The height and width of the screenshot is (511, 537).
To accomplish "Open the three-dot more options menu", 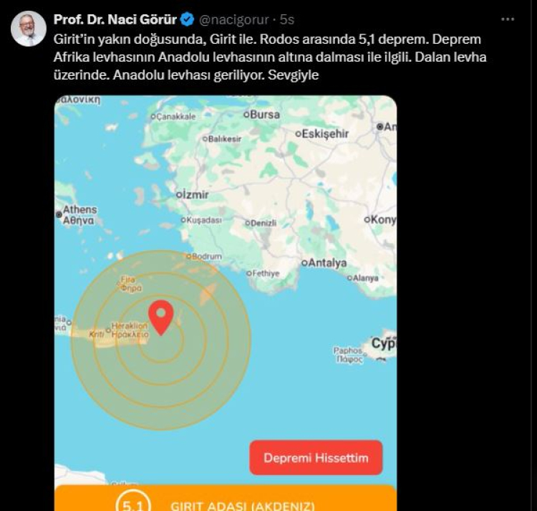I will pyautogui.click(x=508, y=19).
